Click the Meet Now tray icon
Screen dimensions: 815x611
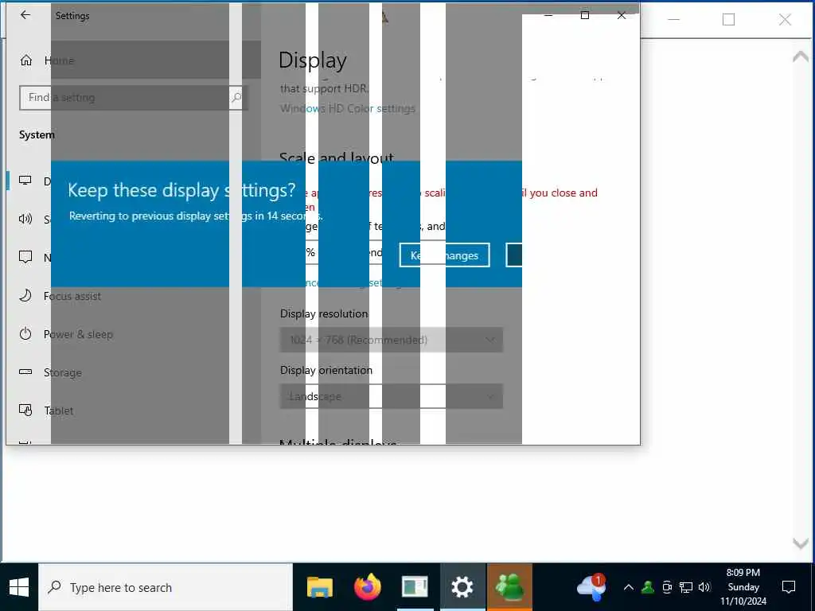(x=667, y=588)
